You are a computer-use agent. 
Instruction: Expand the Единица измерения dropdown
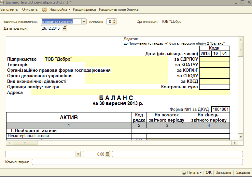tap(84, 22)
